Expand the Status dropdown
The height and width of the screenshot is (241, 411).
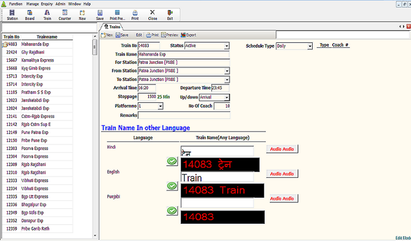point(227,46)
